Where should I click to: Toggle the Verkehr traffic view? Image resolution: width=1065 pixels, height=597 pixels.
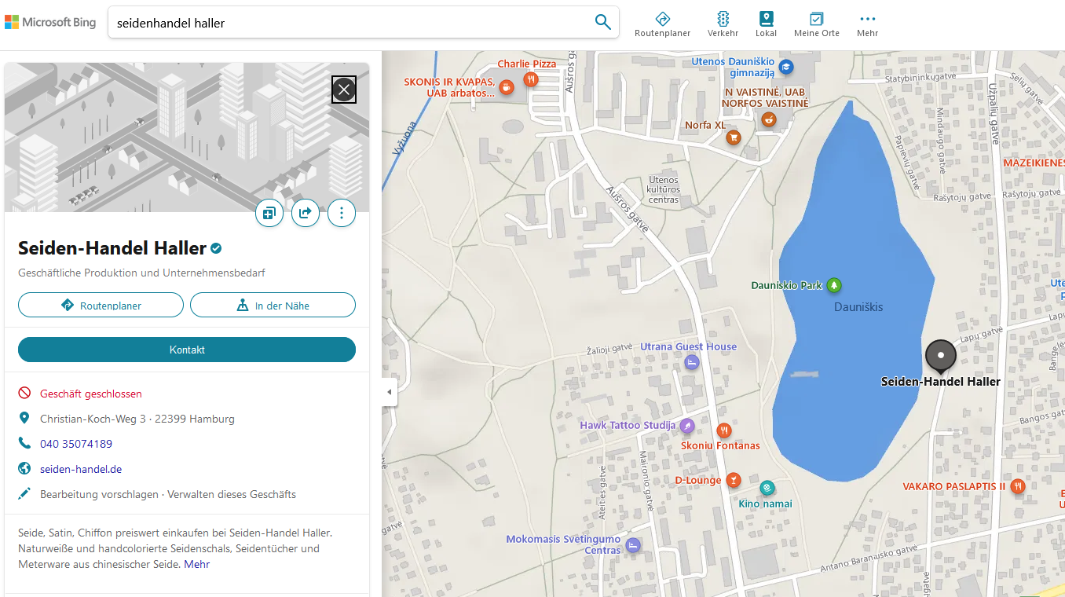pyautogui.click(x=723, y=24)
